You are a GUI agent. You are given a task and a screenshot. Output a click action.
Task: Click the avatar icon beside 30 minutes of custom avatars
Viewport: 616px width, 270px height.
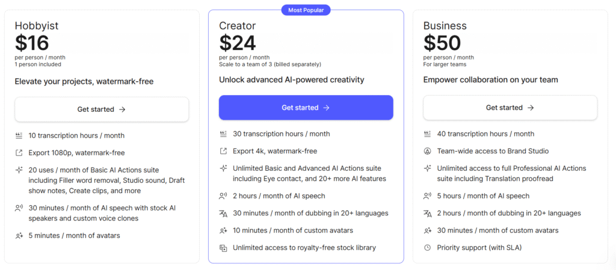pyautogui.click(x=428, y=231)
